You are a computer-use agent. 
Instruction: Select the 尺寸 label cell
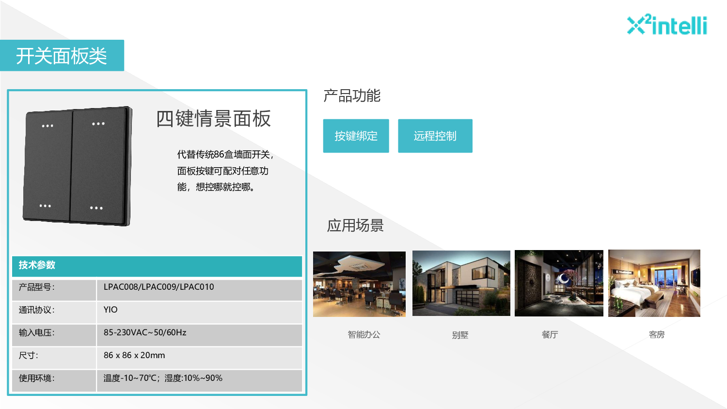[54, 358]
